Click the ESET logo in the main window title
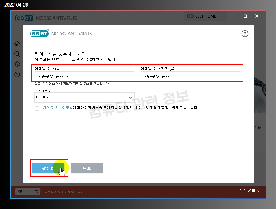276x209 pixels. point(24,18)
